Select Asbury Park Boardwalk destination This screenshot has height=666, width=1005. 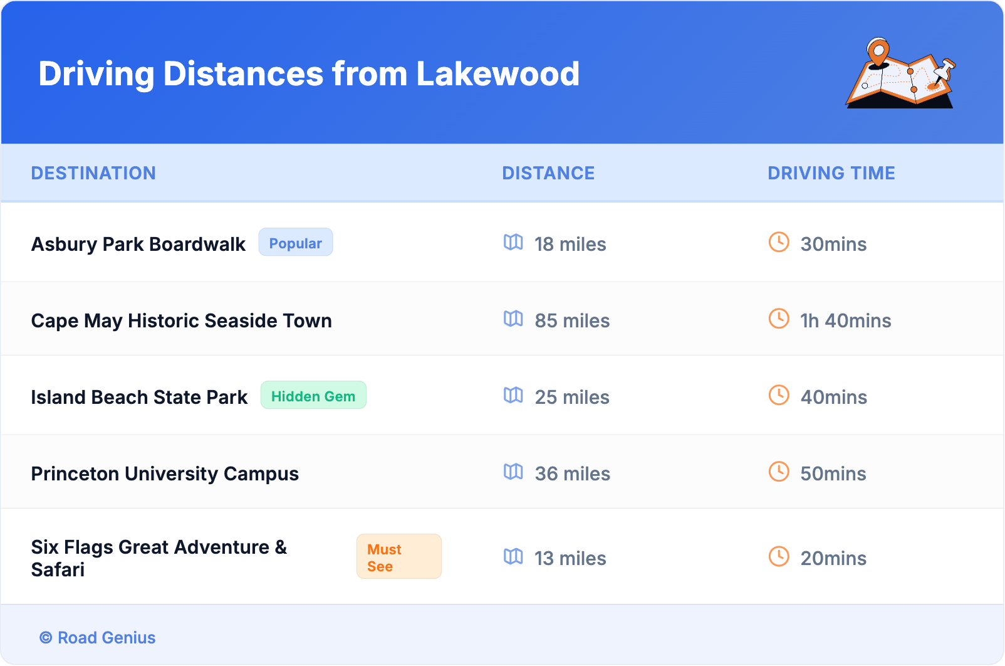[x=138, y=244]
